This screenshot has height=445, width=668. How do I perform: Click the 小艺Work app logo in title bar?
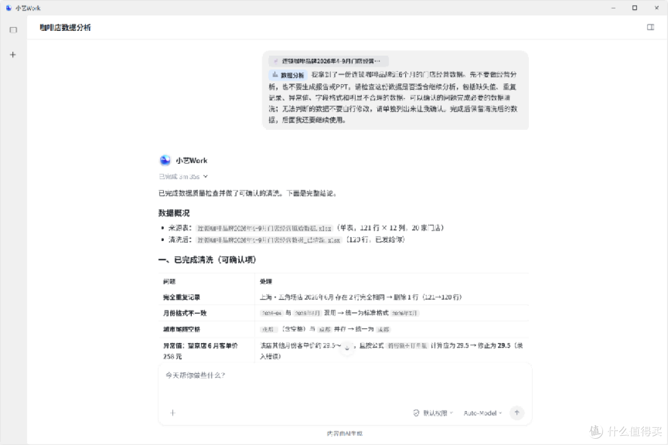coord(9,7)
